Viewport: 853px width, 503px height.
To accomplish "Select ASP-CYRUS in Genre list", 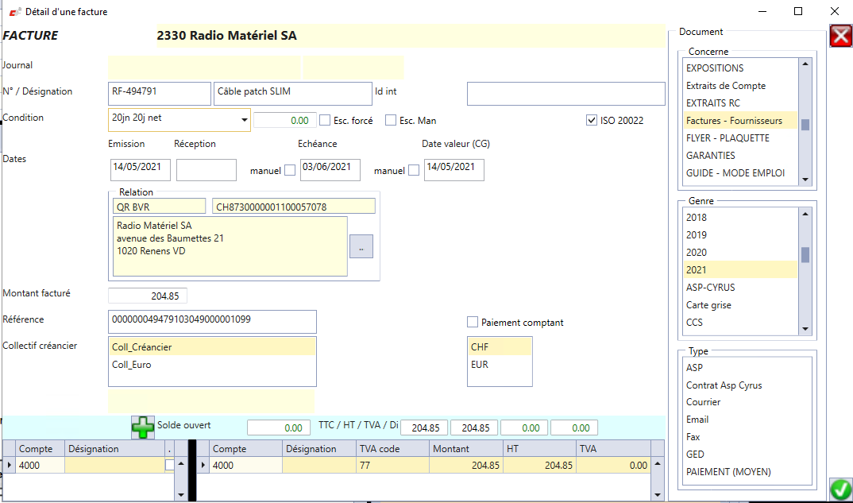I will pos(740,287).
